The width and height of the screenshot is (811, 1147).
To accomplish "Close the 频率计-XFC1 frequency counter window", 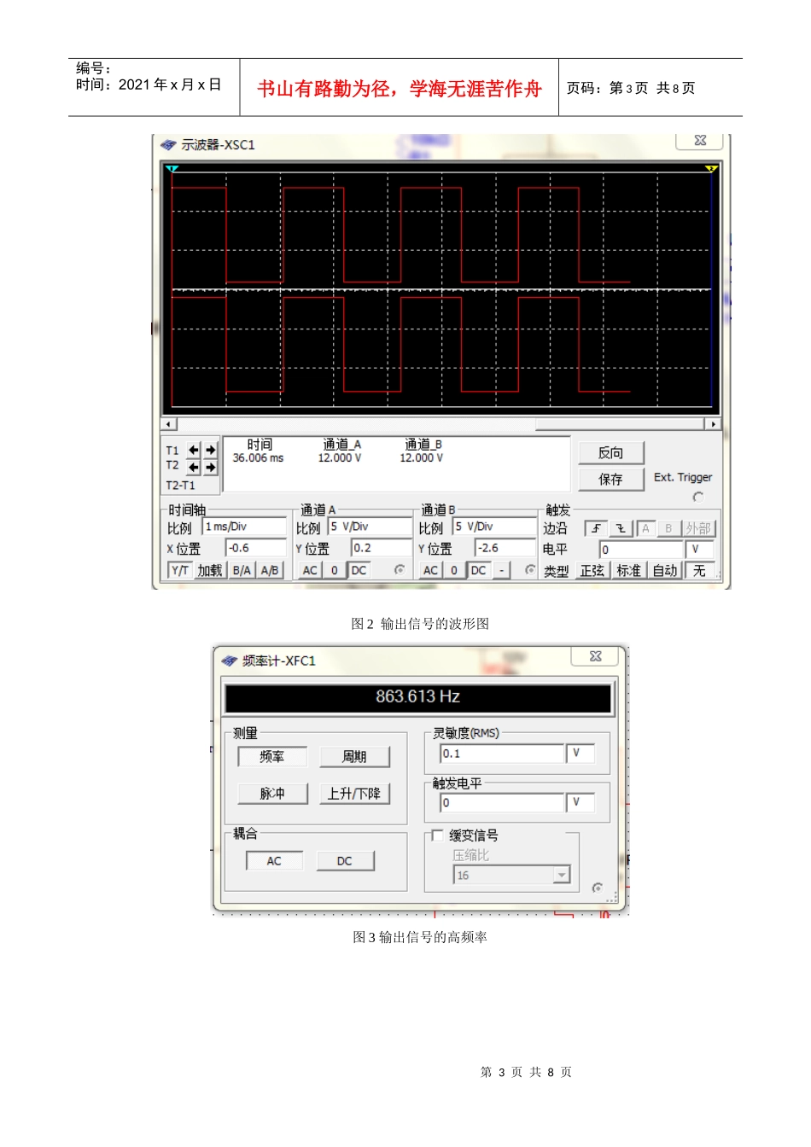I will point(596,656).
